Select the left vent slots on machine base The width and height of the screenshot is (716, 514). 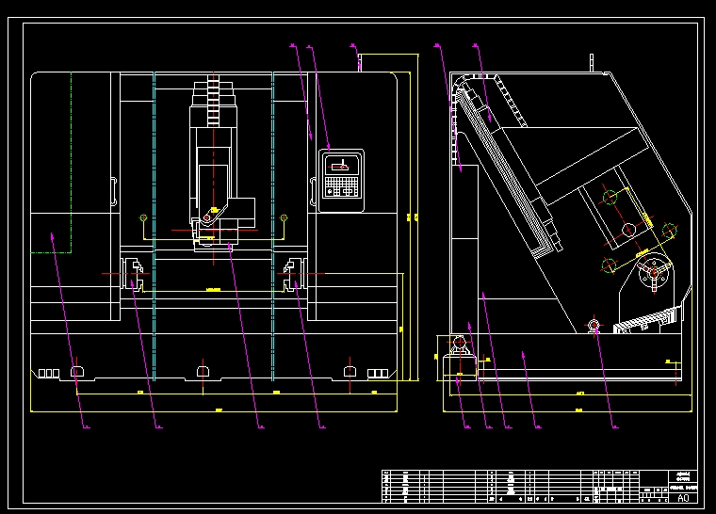pyautogui.click(x=49, y=374)
